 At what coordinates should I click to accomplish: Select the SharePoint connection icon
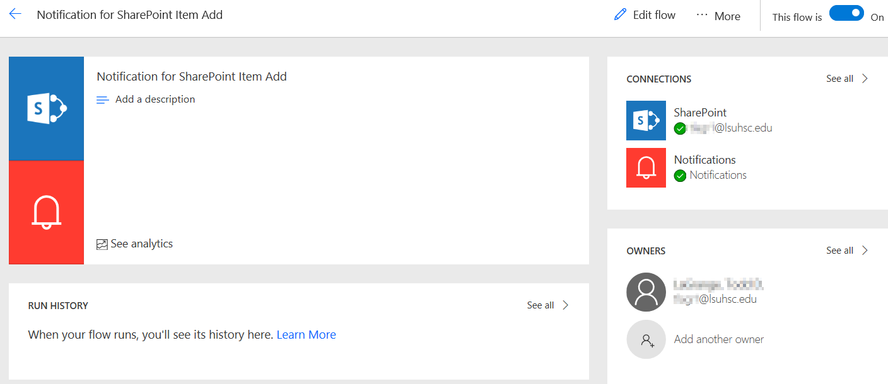pyautogui.click(x=646, y=120)
